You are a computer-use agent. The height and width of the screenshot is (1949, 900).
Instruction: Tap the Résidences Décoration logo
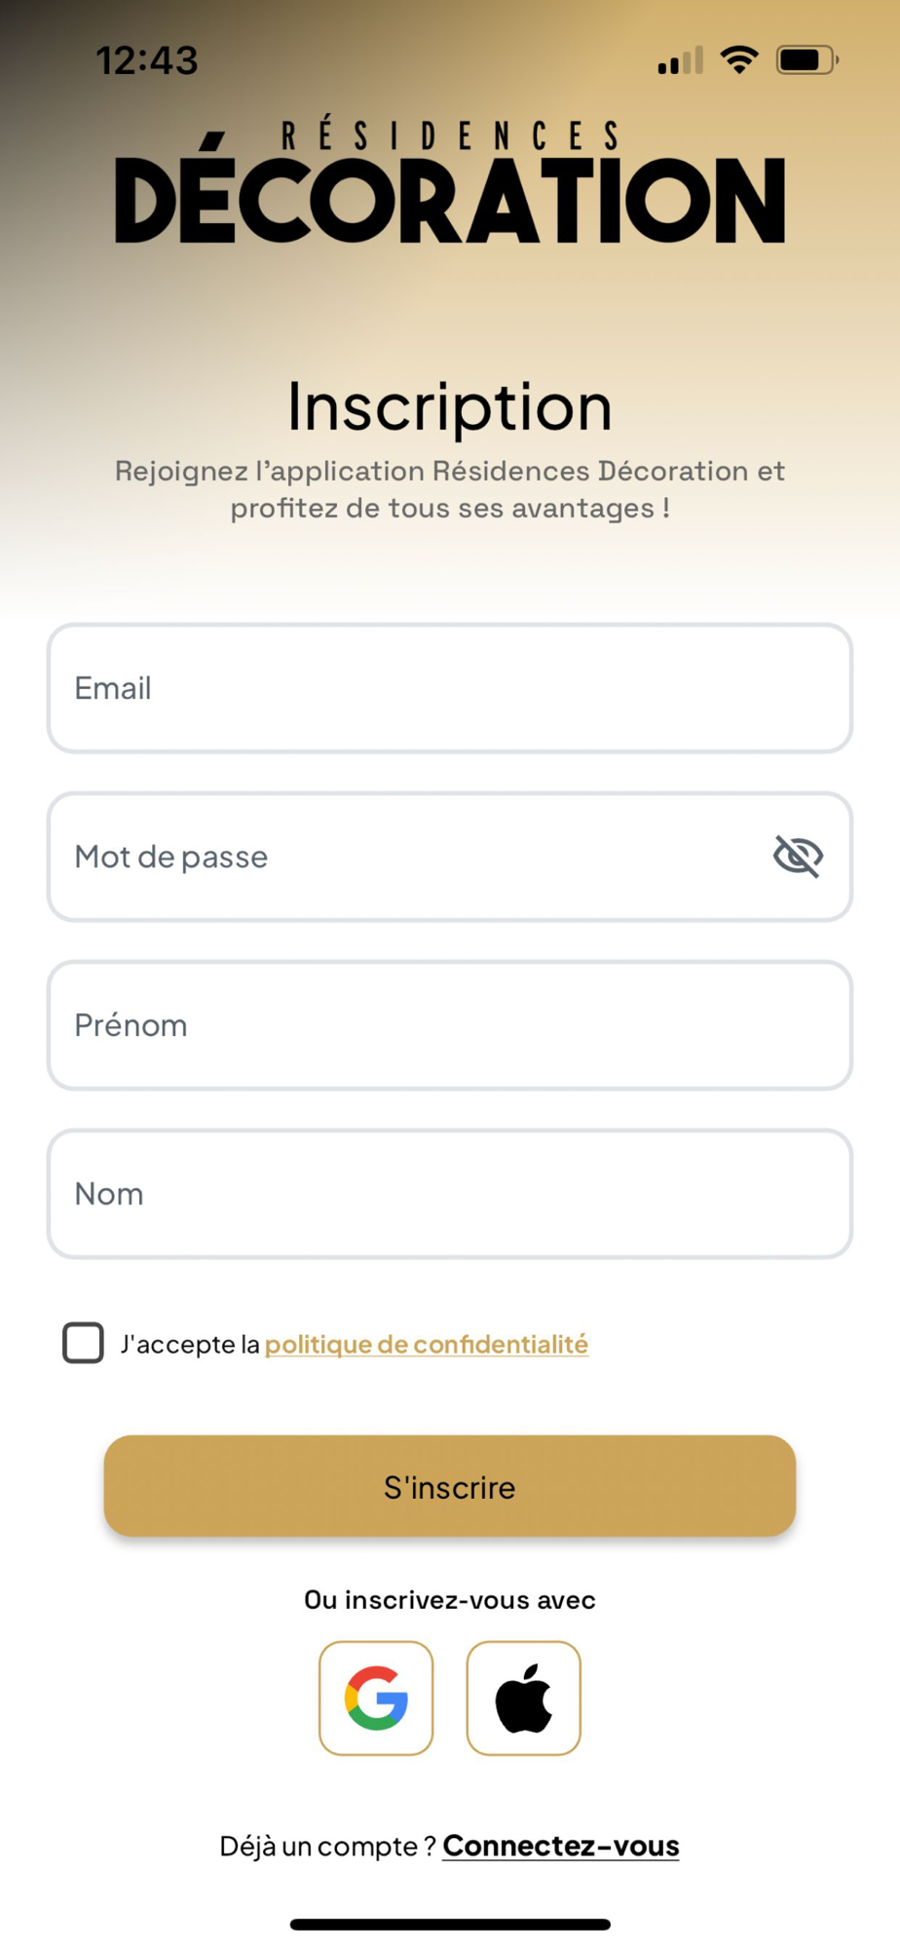(x=450, y=183)
